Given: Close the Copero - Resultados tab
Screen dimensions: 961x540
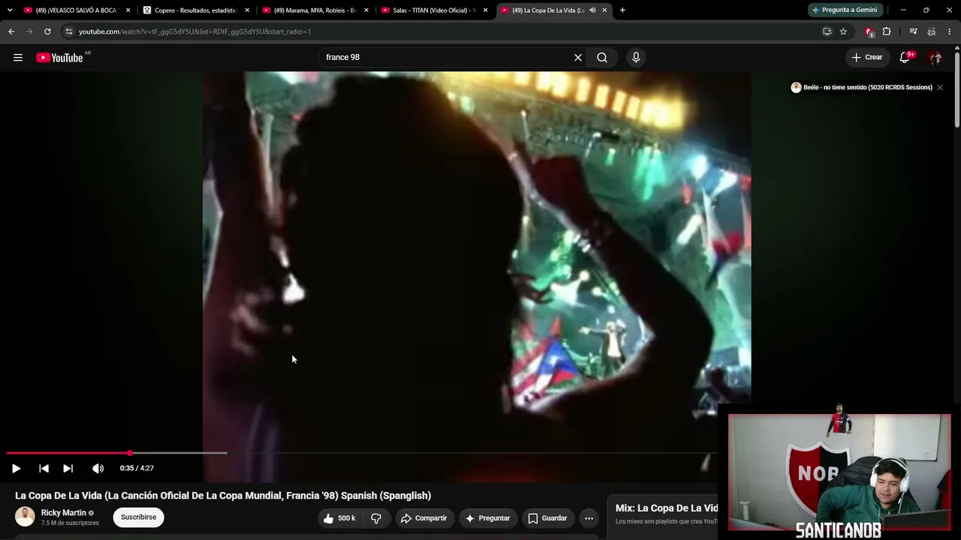Looking at the screenshot, I should pyautogui.click(x=247, y=10).
